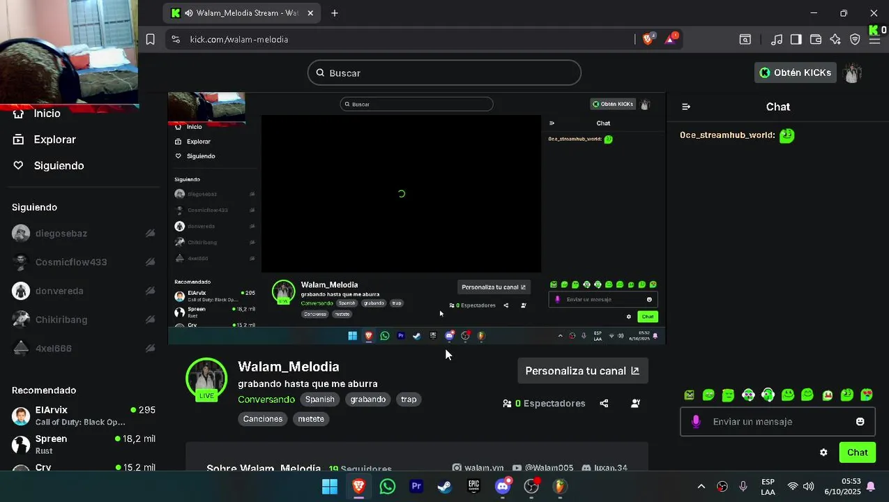Click Enviar un mensaje chat input
Image resolution: width=889 pixels, height=502 pixels.
777,422
